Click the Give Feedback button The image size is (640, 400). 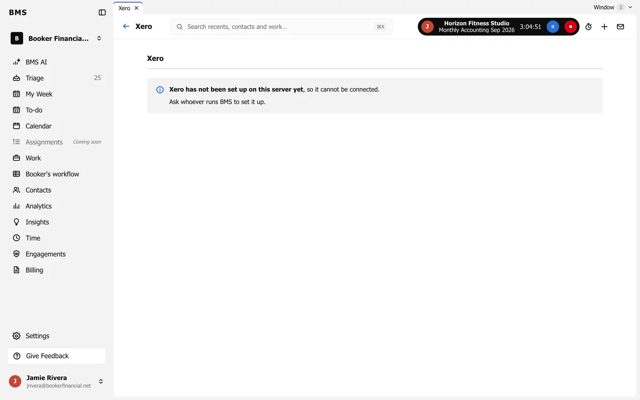click(x=56, y=356)
